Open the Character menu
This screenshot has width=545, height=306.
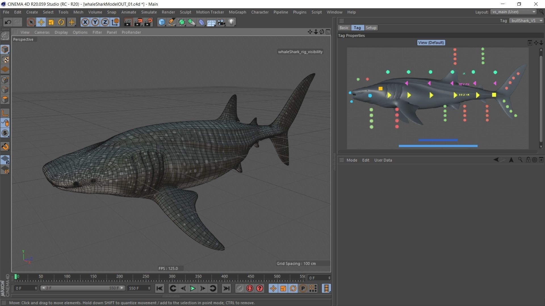point(260,12)
